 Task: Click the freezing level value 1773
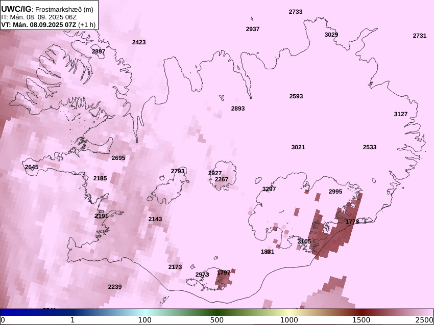(x=352, y=222)
